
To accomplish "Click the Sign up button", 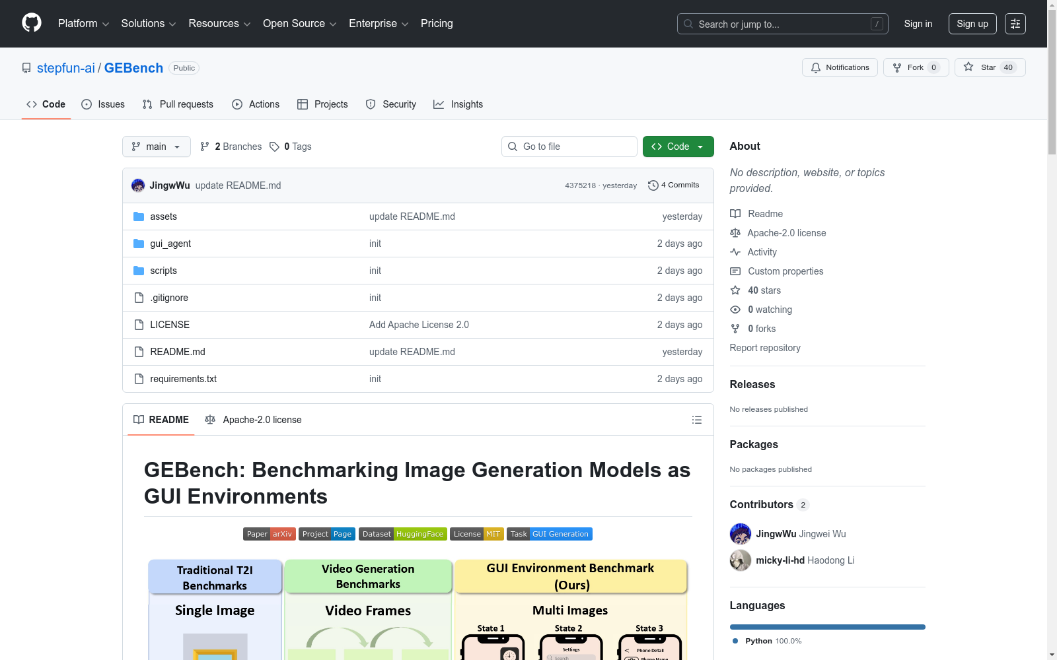I will pos(972,24).
